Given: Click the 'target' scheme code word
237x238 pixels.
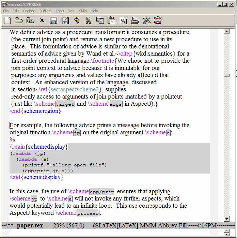Looking at the screenshot, I should click(65, 104).
